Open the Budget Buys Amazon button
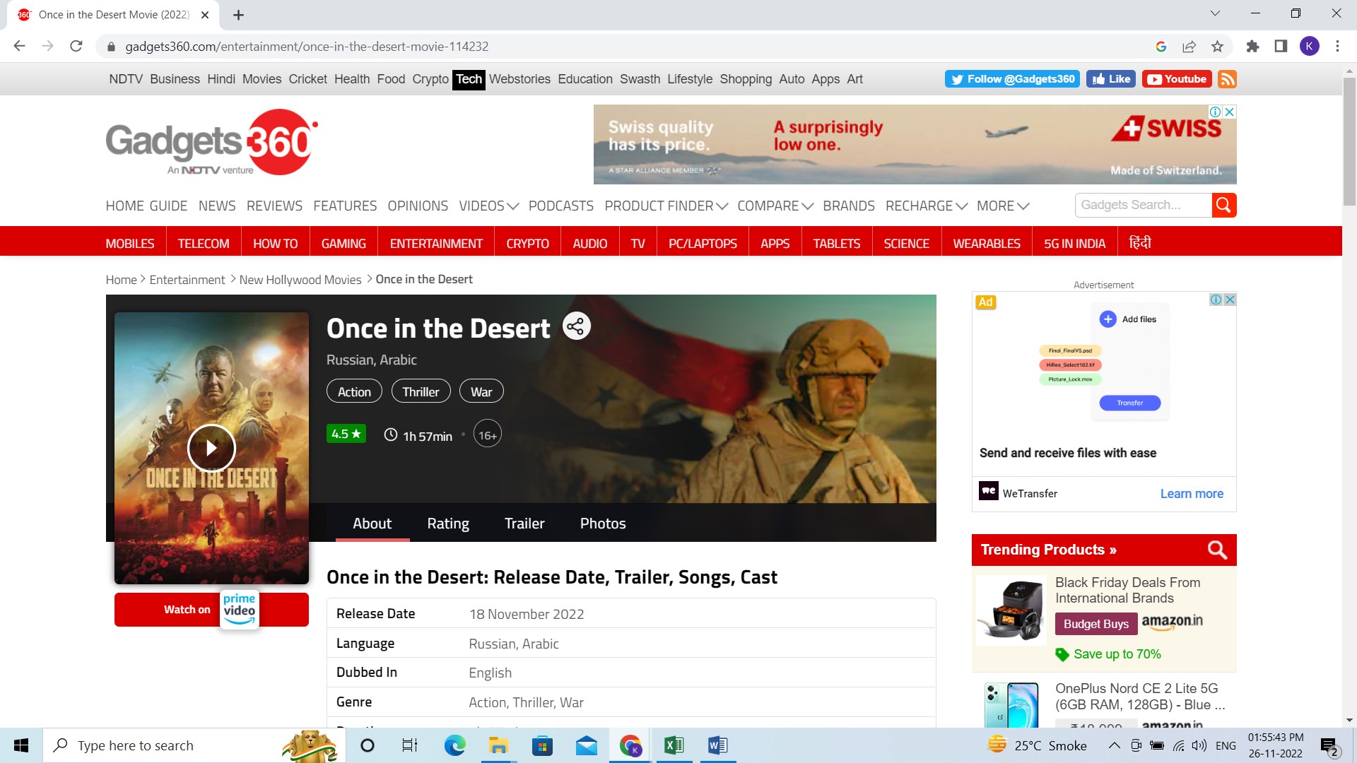This screenshot has height=763, width=1357. click(x=1095, y=624)
